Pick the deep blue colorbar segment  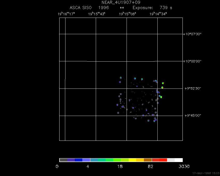(x=79, y=160)
